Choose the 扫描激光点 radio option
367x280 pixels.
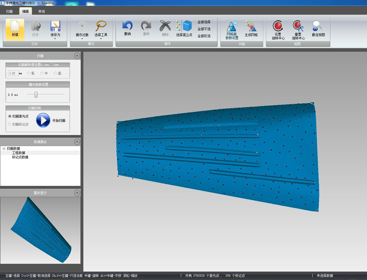(10, 116)
